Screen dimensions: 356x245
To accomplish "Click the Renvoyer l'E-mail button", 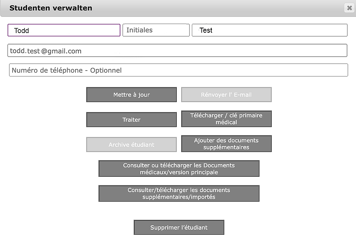I will (x=226, y=95).
